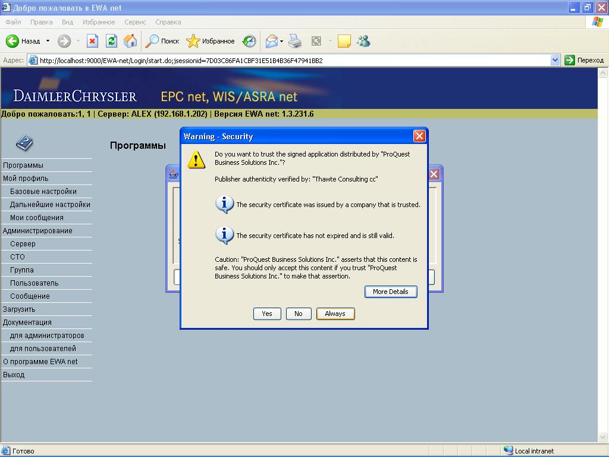The image size is (609, 457).
Task: Close the Warning - Security dialog
Action: click(419, 136)
